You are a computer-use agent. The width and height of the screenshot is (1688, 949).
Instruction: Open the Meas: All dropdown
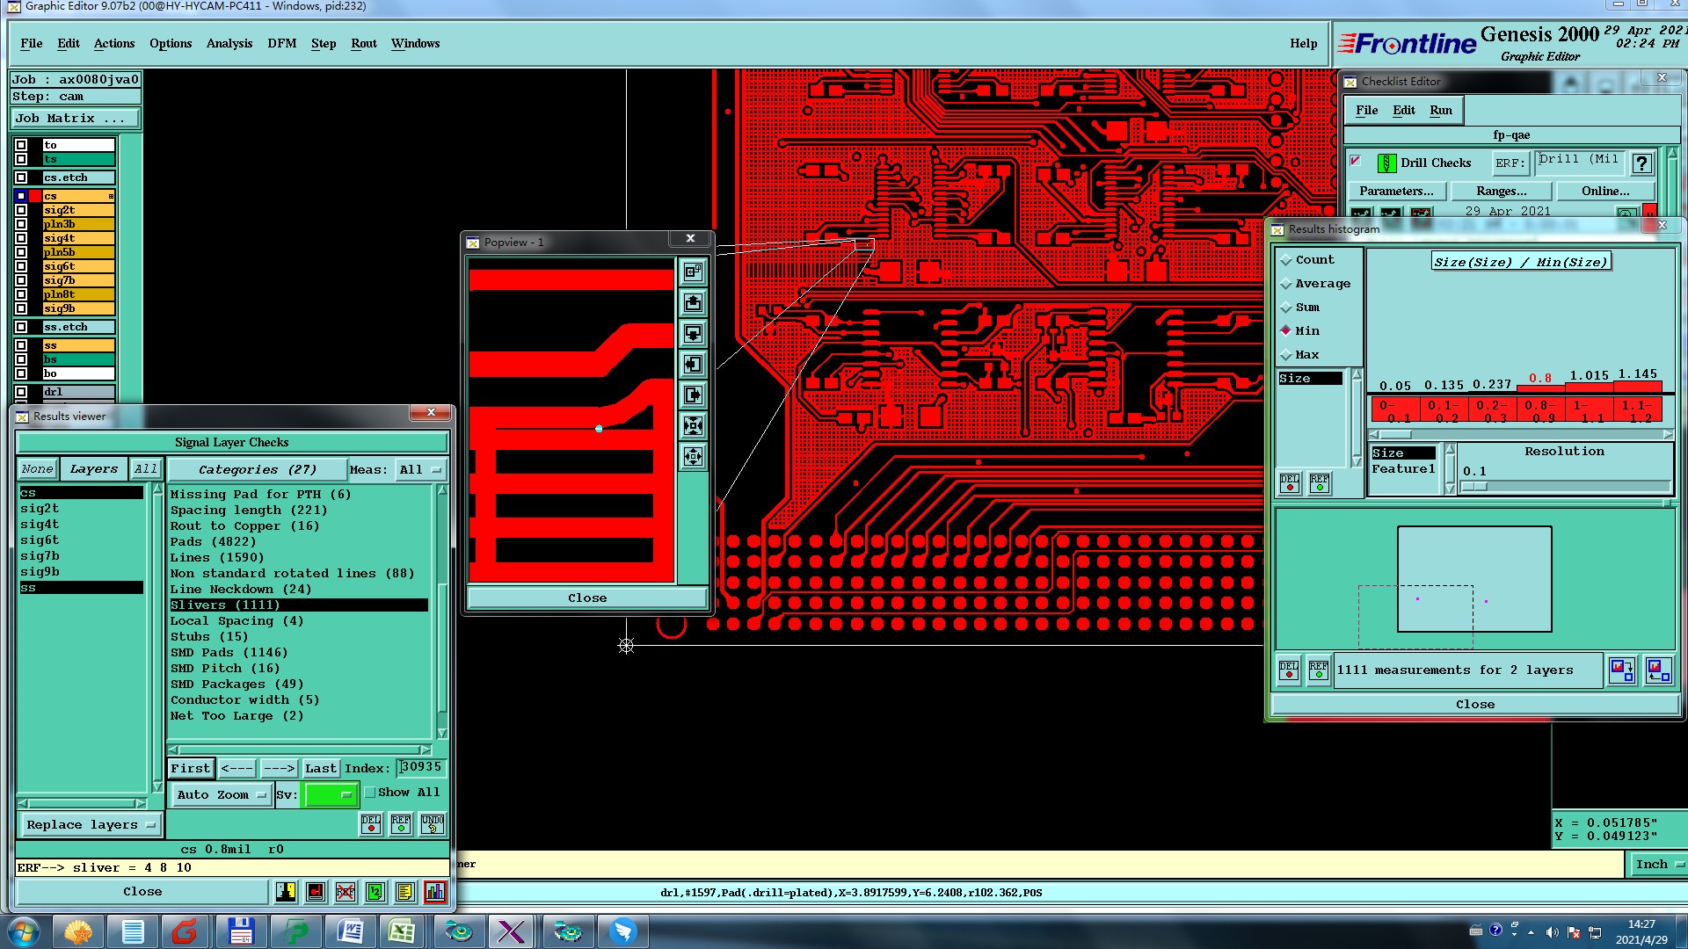click(x=420, y=470)
